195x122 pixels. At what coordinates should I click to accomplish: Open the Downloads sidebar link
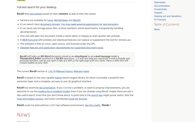(x=160, y=2)
